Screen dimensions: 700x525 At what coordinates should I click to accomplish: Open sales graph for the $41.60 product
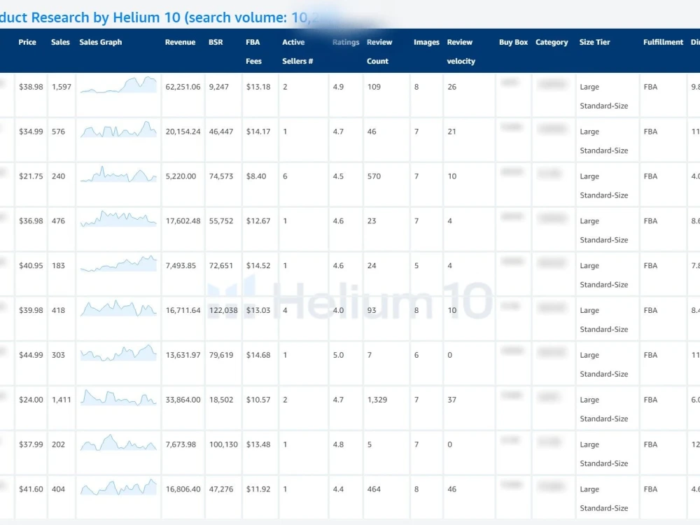[118, 486]
